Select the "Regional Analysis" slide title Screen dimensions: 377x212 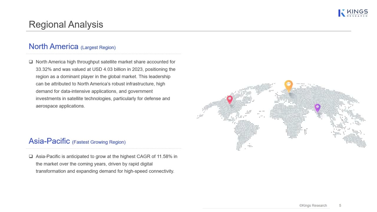66,24
